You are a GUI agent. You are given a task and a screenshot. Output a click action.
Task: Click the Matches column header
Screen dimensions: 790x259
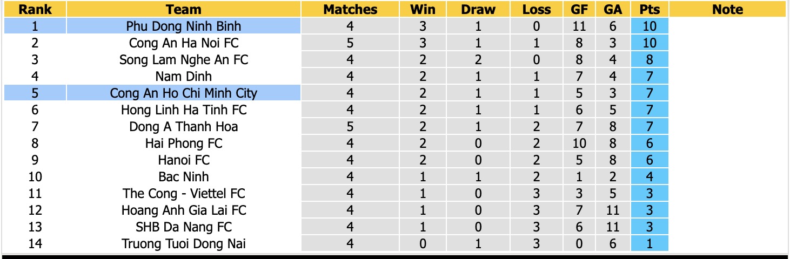coord(350,9)
